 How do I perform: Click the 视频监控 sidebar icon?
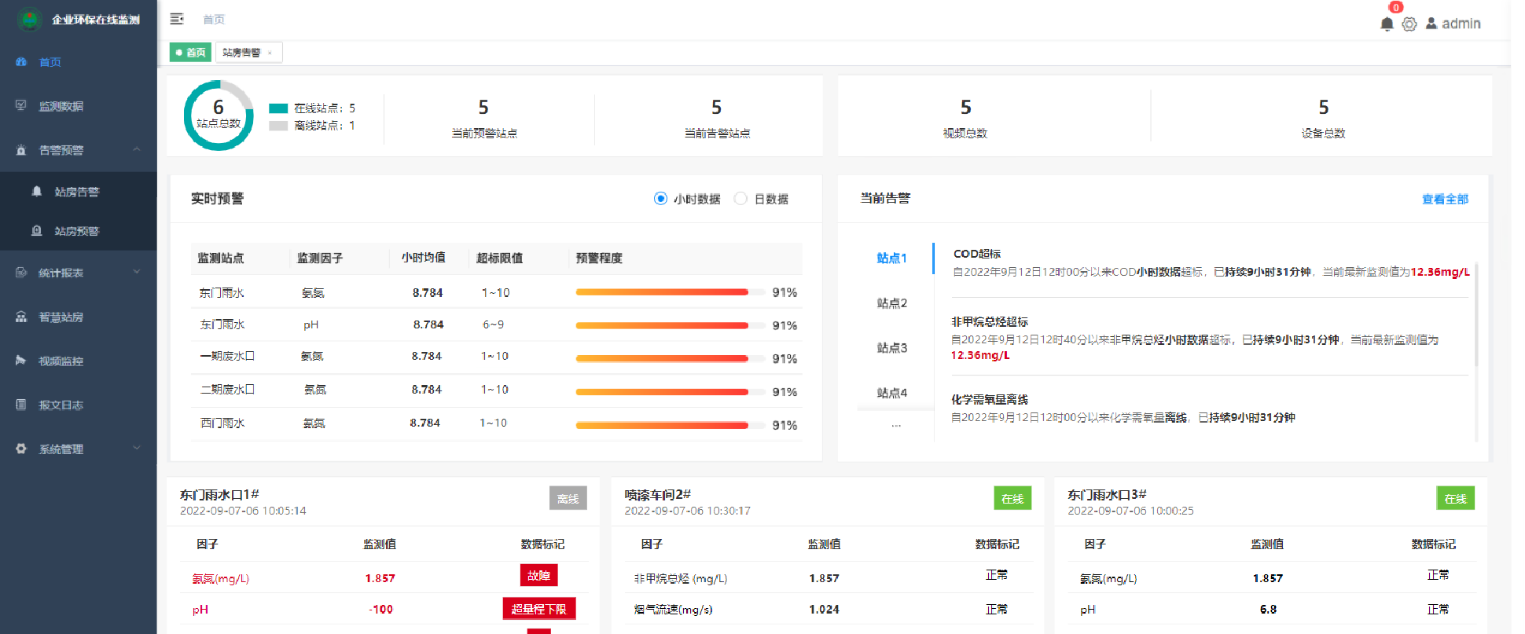21,361
